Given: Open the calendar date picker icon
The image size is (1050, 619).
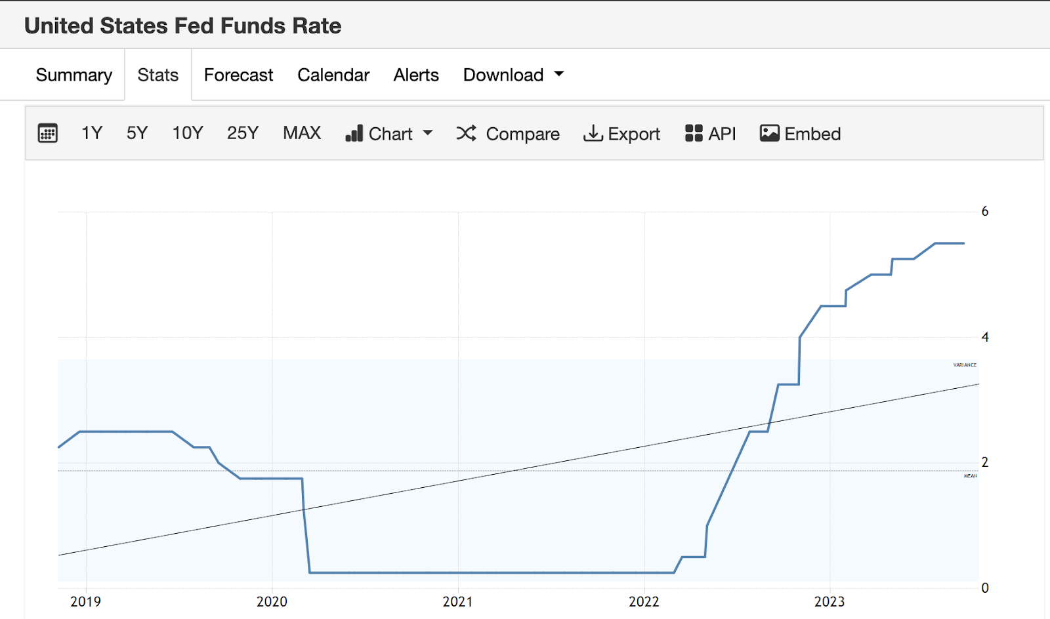Looking at the screenshot, I should point(48,133).
